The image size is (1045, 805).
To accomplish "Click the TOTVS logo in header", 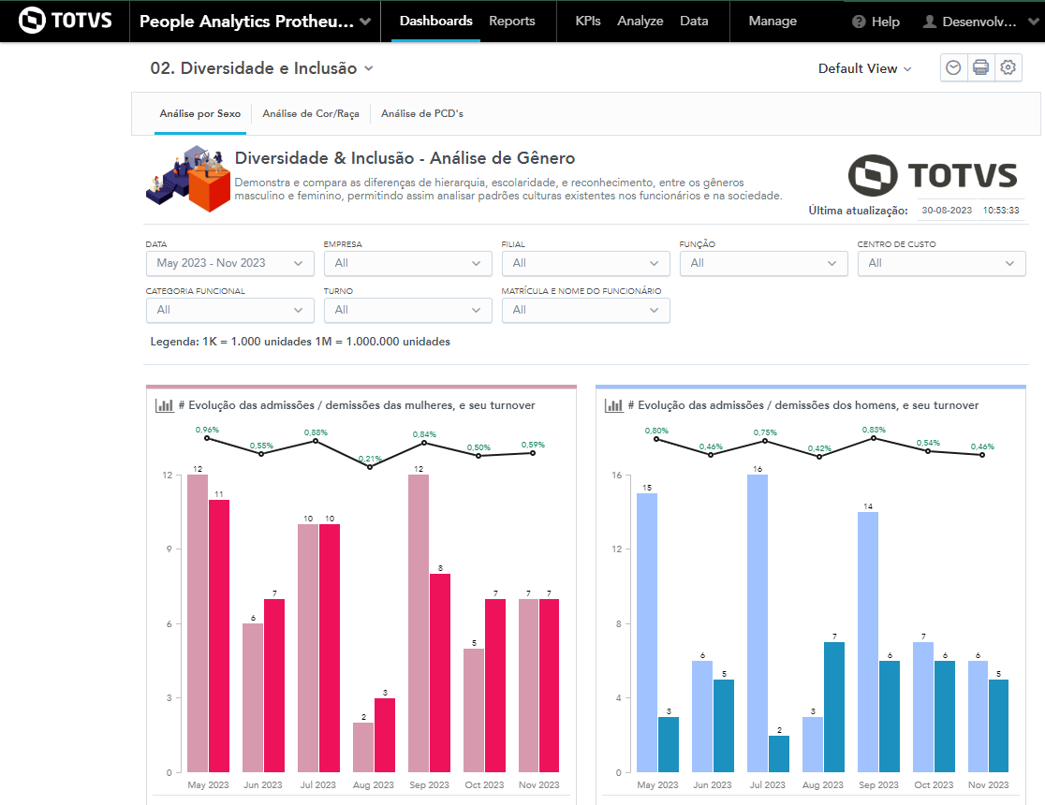I will [x=64, y=21].
